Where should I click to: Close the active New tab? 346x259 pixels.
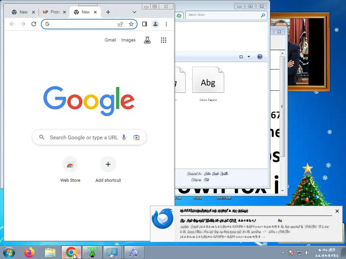pyautogui.click(x=95, y=12)
